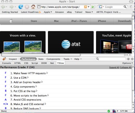Open the Back button history dropdown
The height and width of the screenshot is (113, 135).
click(6, 7)
